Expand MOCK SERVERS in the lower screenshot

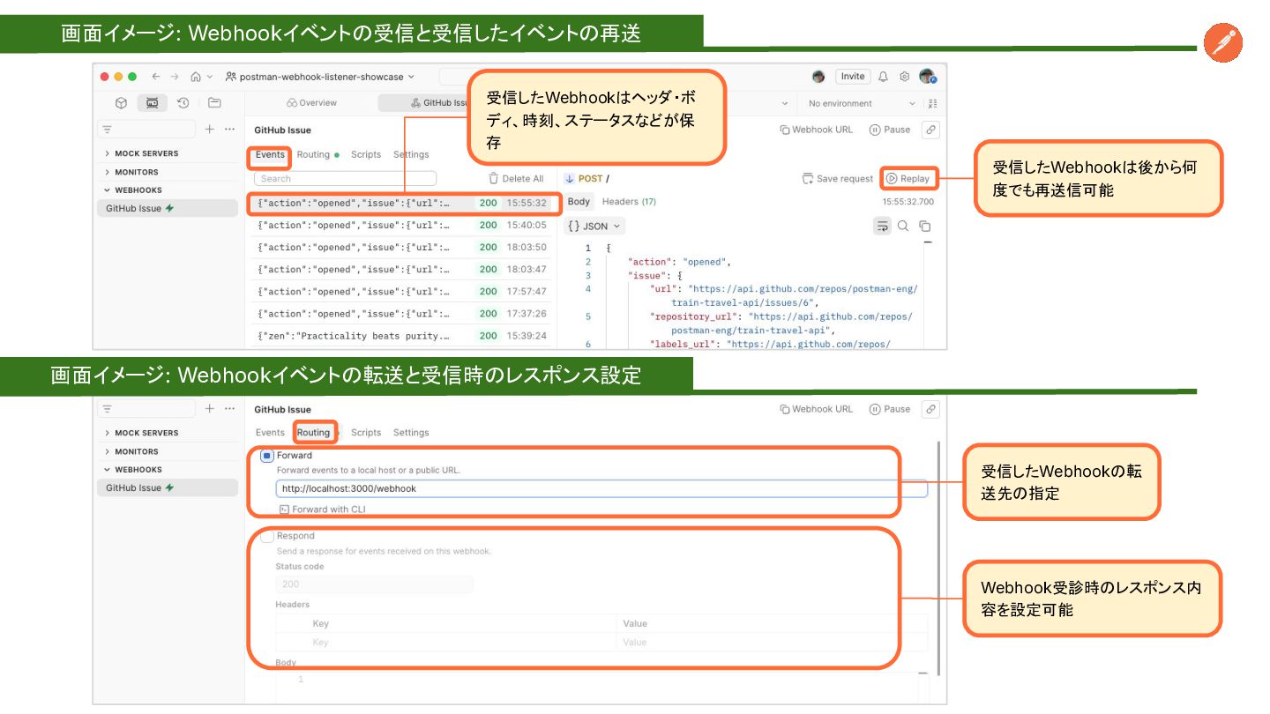click(x=141, y=433)
